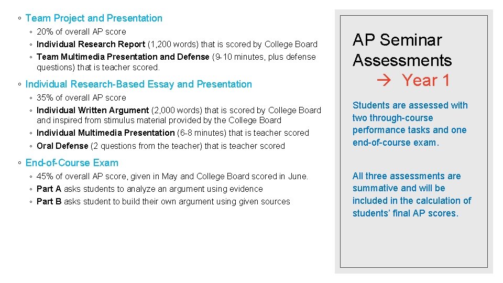
Task: Click the AP Seminar Assessments title
Action: click(402, 50)
